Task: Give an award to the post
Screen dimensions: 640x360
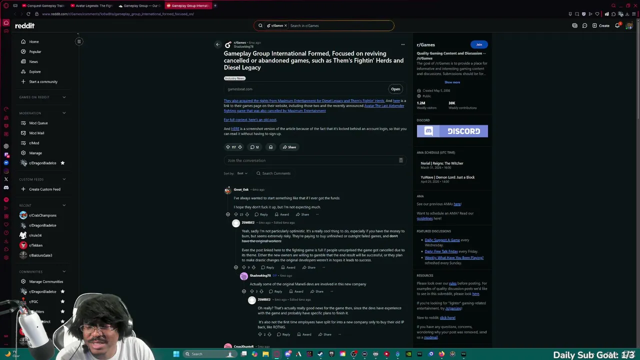Action: (x=270, y=147)
